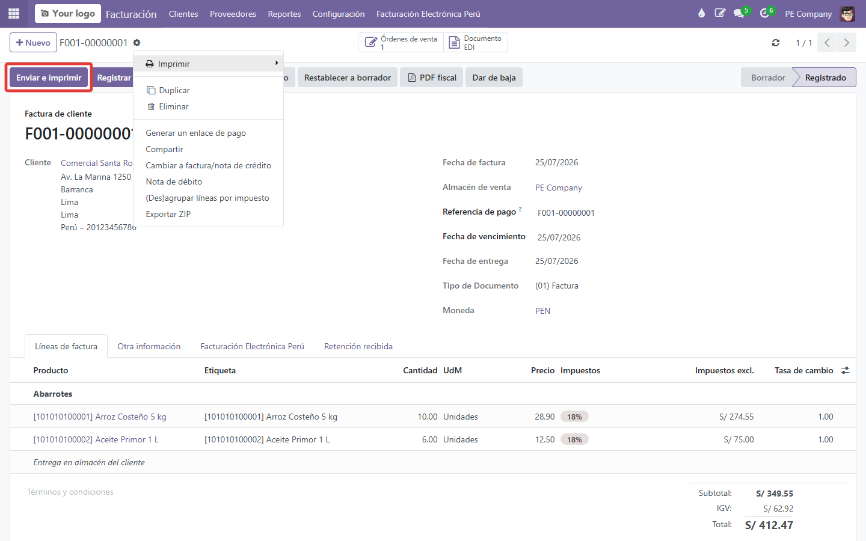Click the user avatar in top bar

[847, 13]
